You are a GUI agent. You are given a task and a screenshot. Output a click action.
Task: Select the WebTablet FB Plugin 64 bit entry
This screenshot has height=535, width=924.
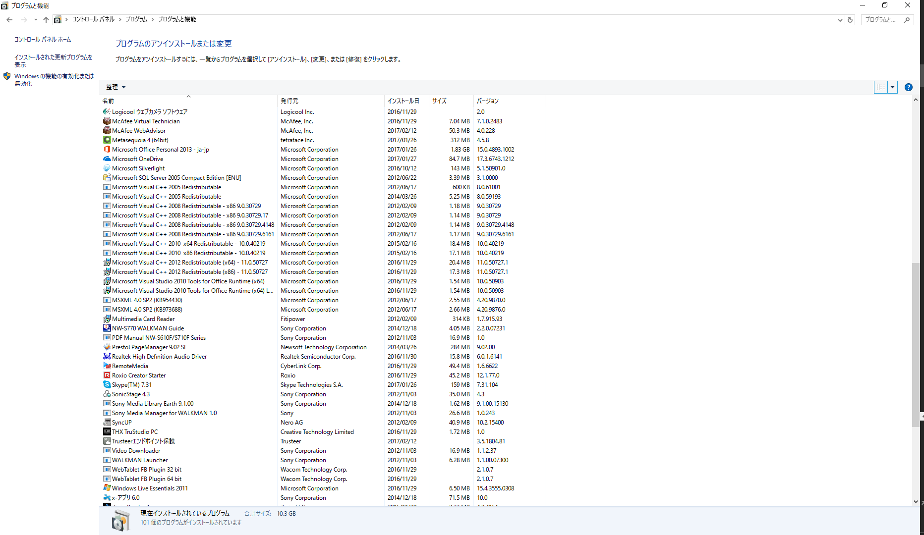pos(323,479)
